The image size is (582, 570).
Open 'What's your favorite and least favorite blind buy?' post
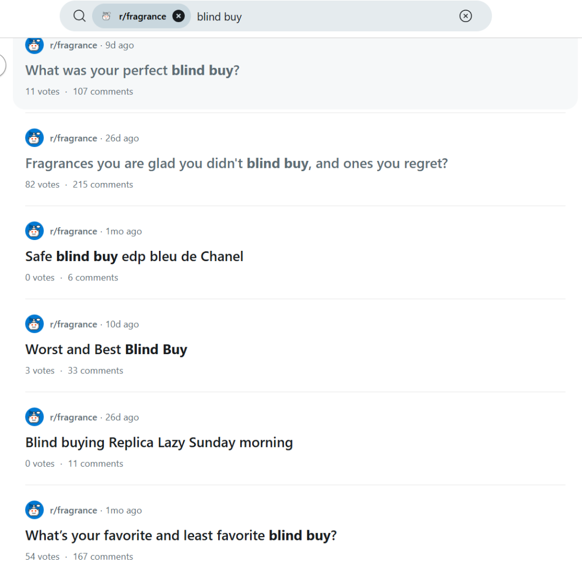click(181, 536)
